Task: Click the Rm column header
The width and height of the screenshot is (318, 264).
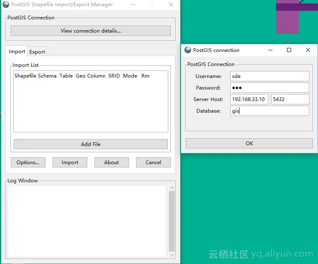Action: point(154,75)
